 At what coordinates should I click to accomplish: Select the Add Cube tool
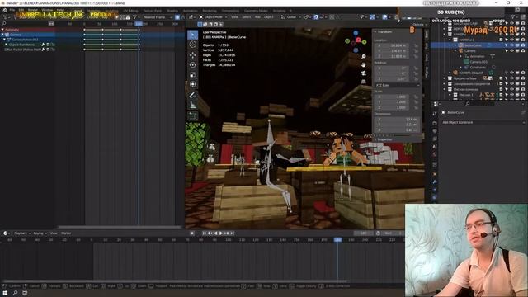[192, 115]
